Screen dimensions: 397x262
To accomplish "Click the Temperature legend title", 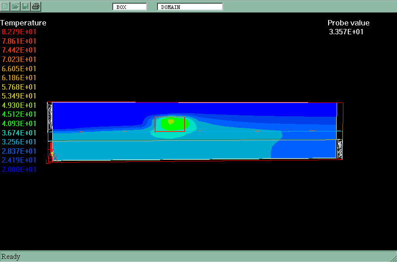I will click(23, 23).
